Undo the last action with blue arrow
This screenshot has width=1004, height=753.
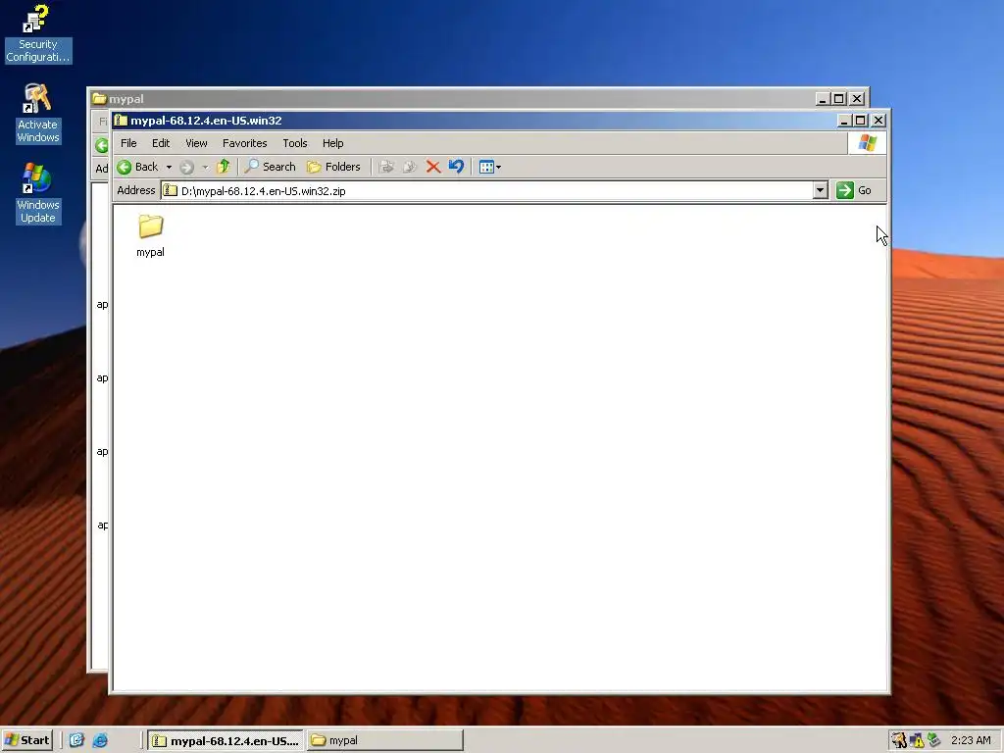tap(456, 167)
